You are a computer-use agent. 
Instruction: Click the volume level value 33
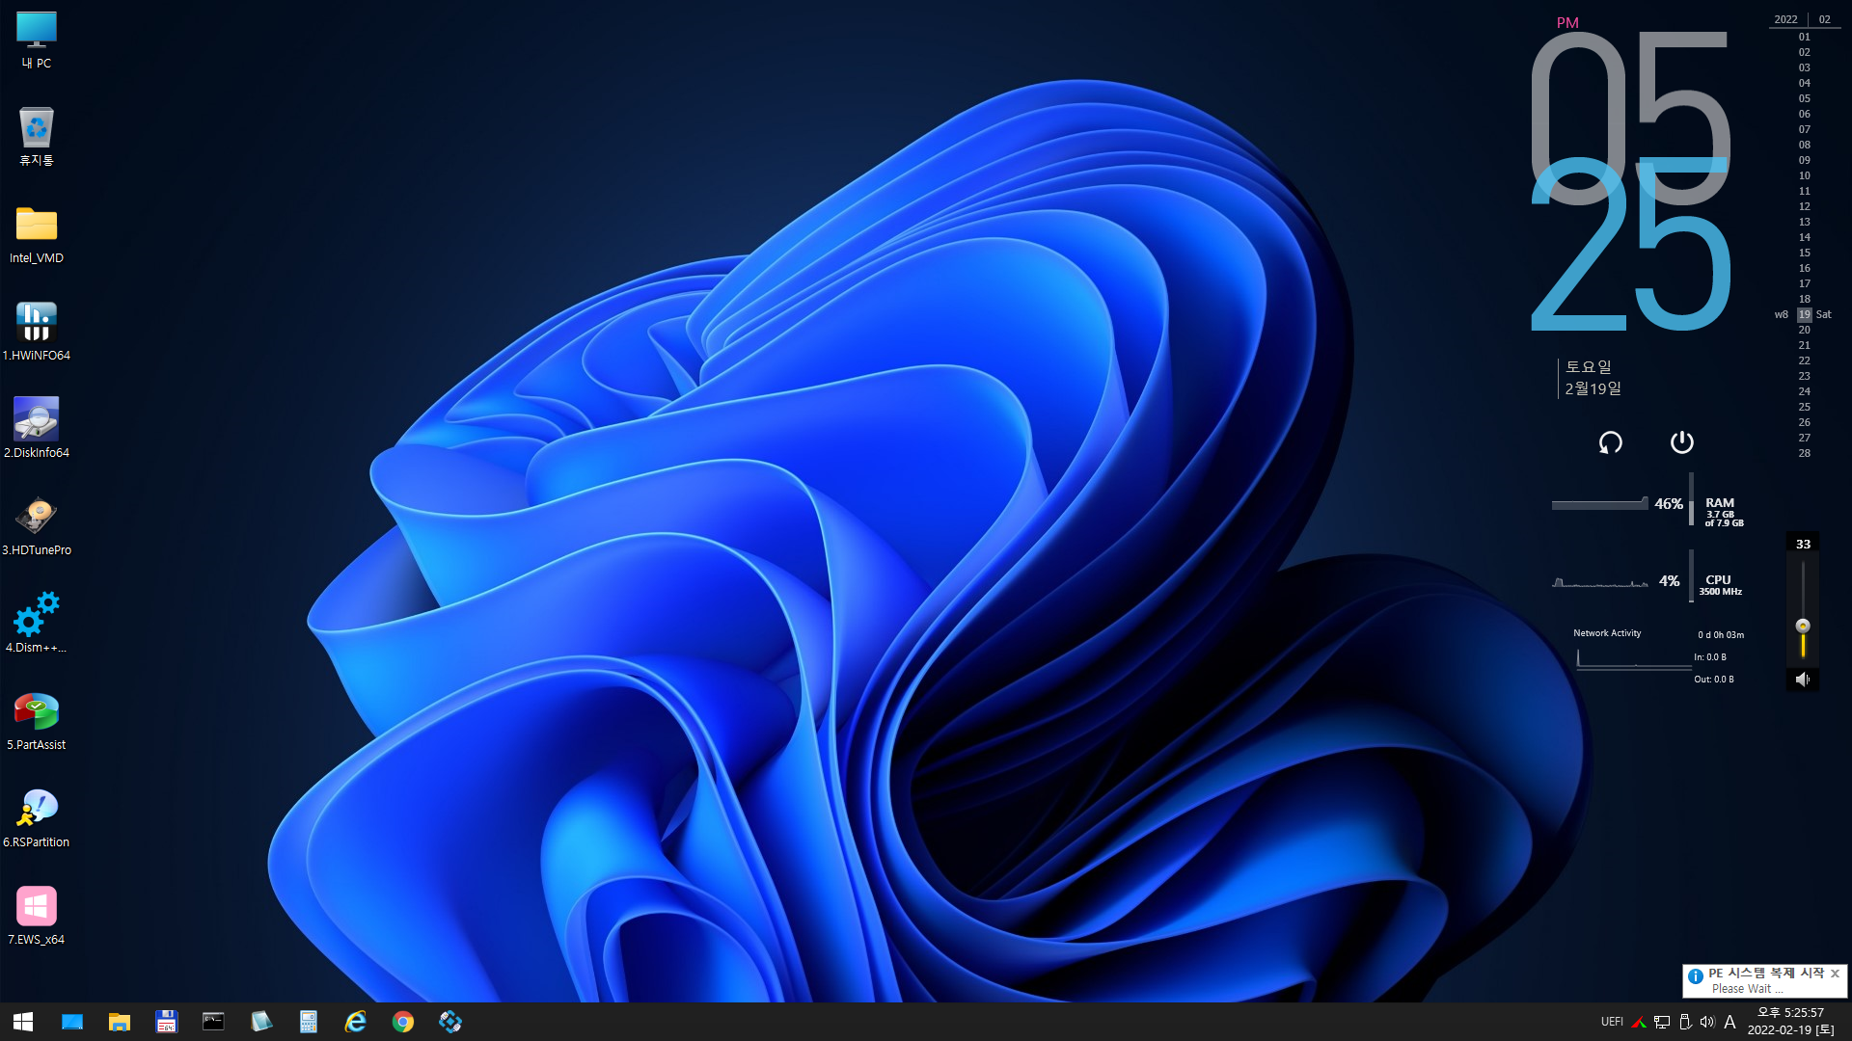click(x=1803, y=545)
